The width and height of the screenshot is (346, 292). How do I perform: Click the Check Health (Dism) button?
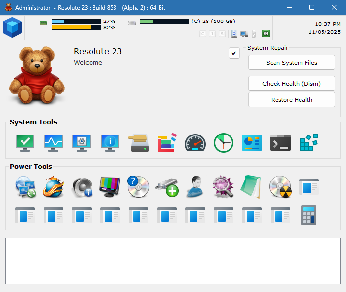click(x=292, y=83)
